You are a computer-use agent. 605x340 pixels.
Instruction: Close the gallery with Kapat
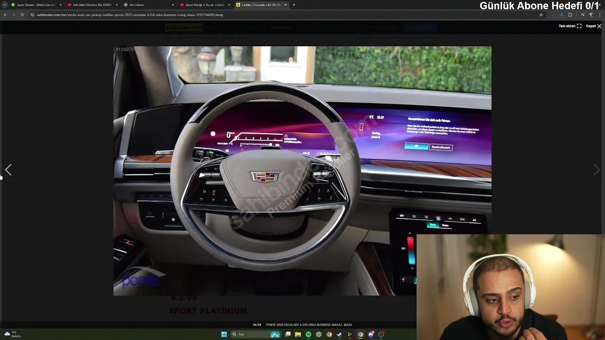(x=594, y=26)
